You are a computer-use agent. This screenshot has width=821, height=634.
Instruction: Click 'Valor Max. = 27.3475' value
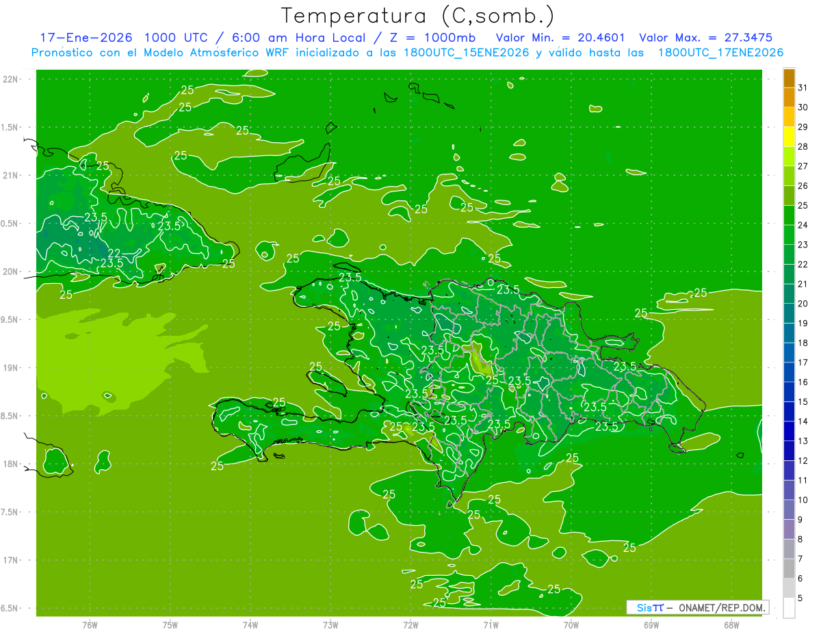[706, 38]
